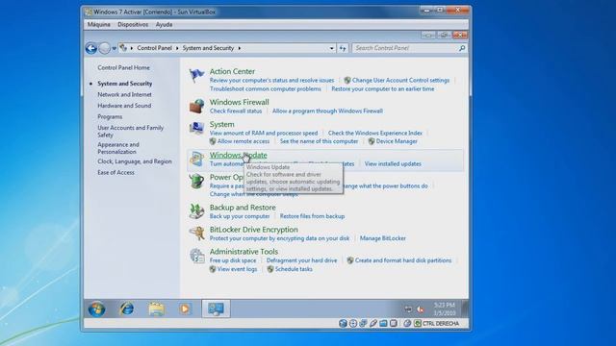Go to Control Panel Home
The height and width of the screenshot is (346, 616).
point(124,67)
